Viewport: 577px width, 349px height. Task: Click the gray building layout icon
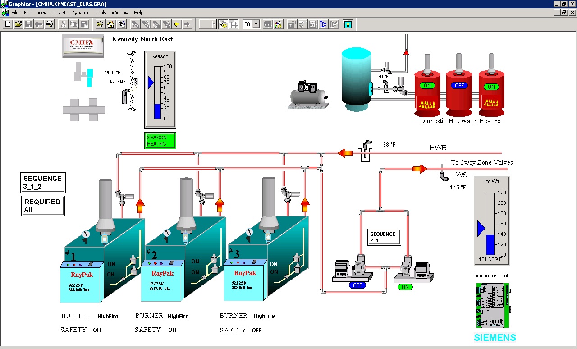click(84, 110)
